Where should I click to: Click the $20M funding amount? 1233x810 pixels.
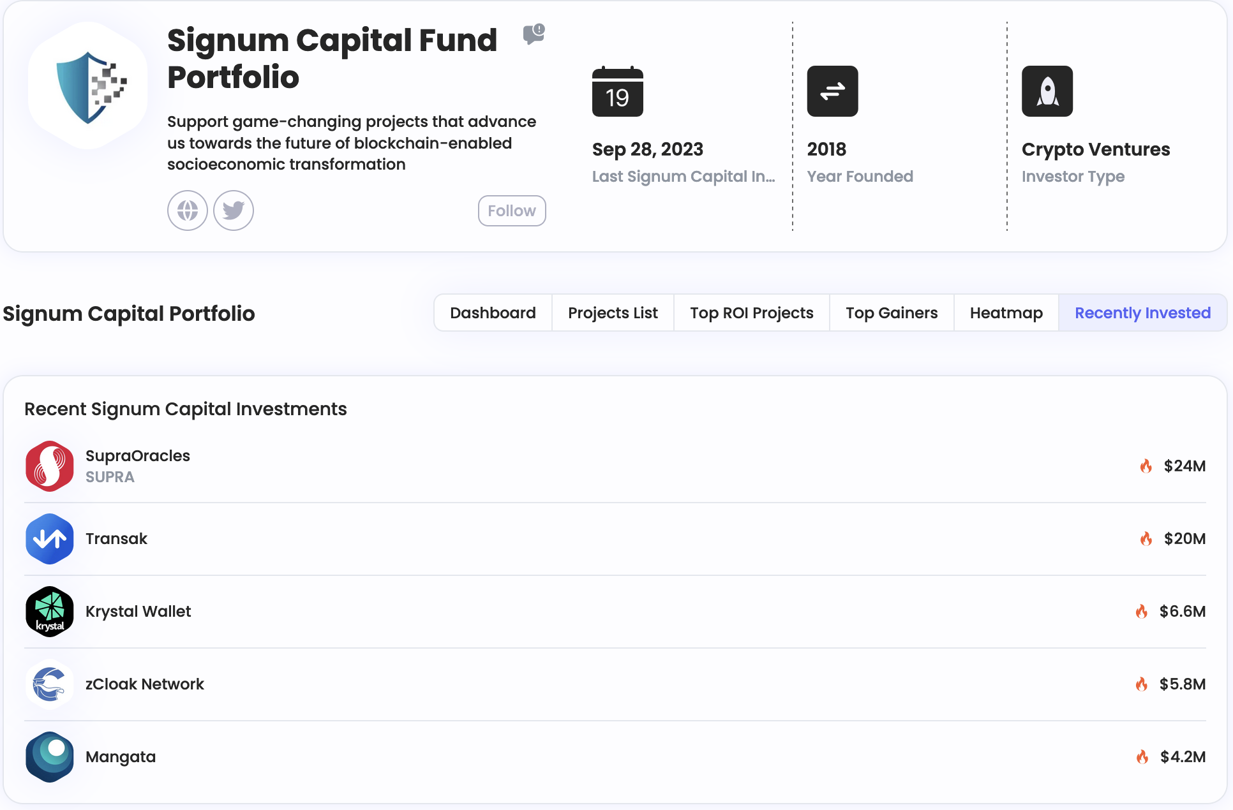pos(1184,539)
